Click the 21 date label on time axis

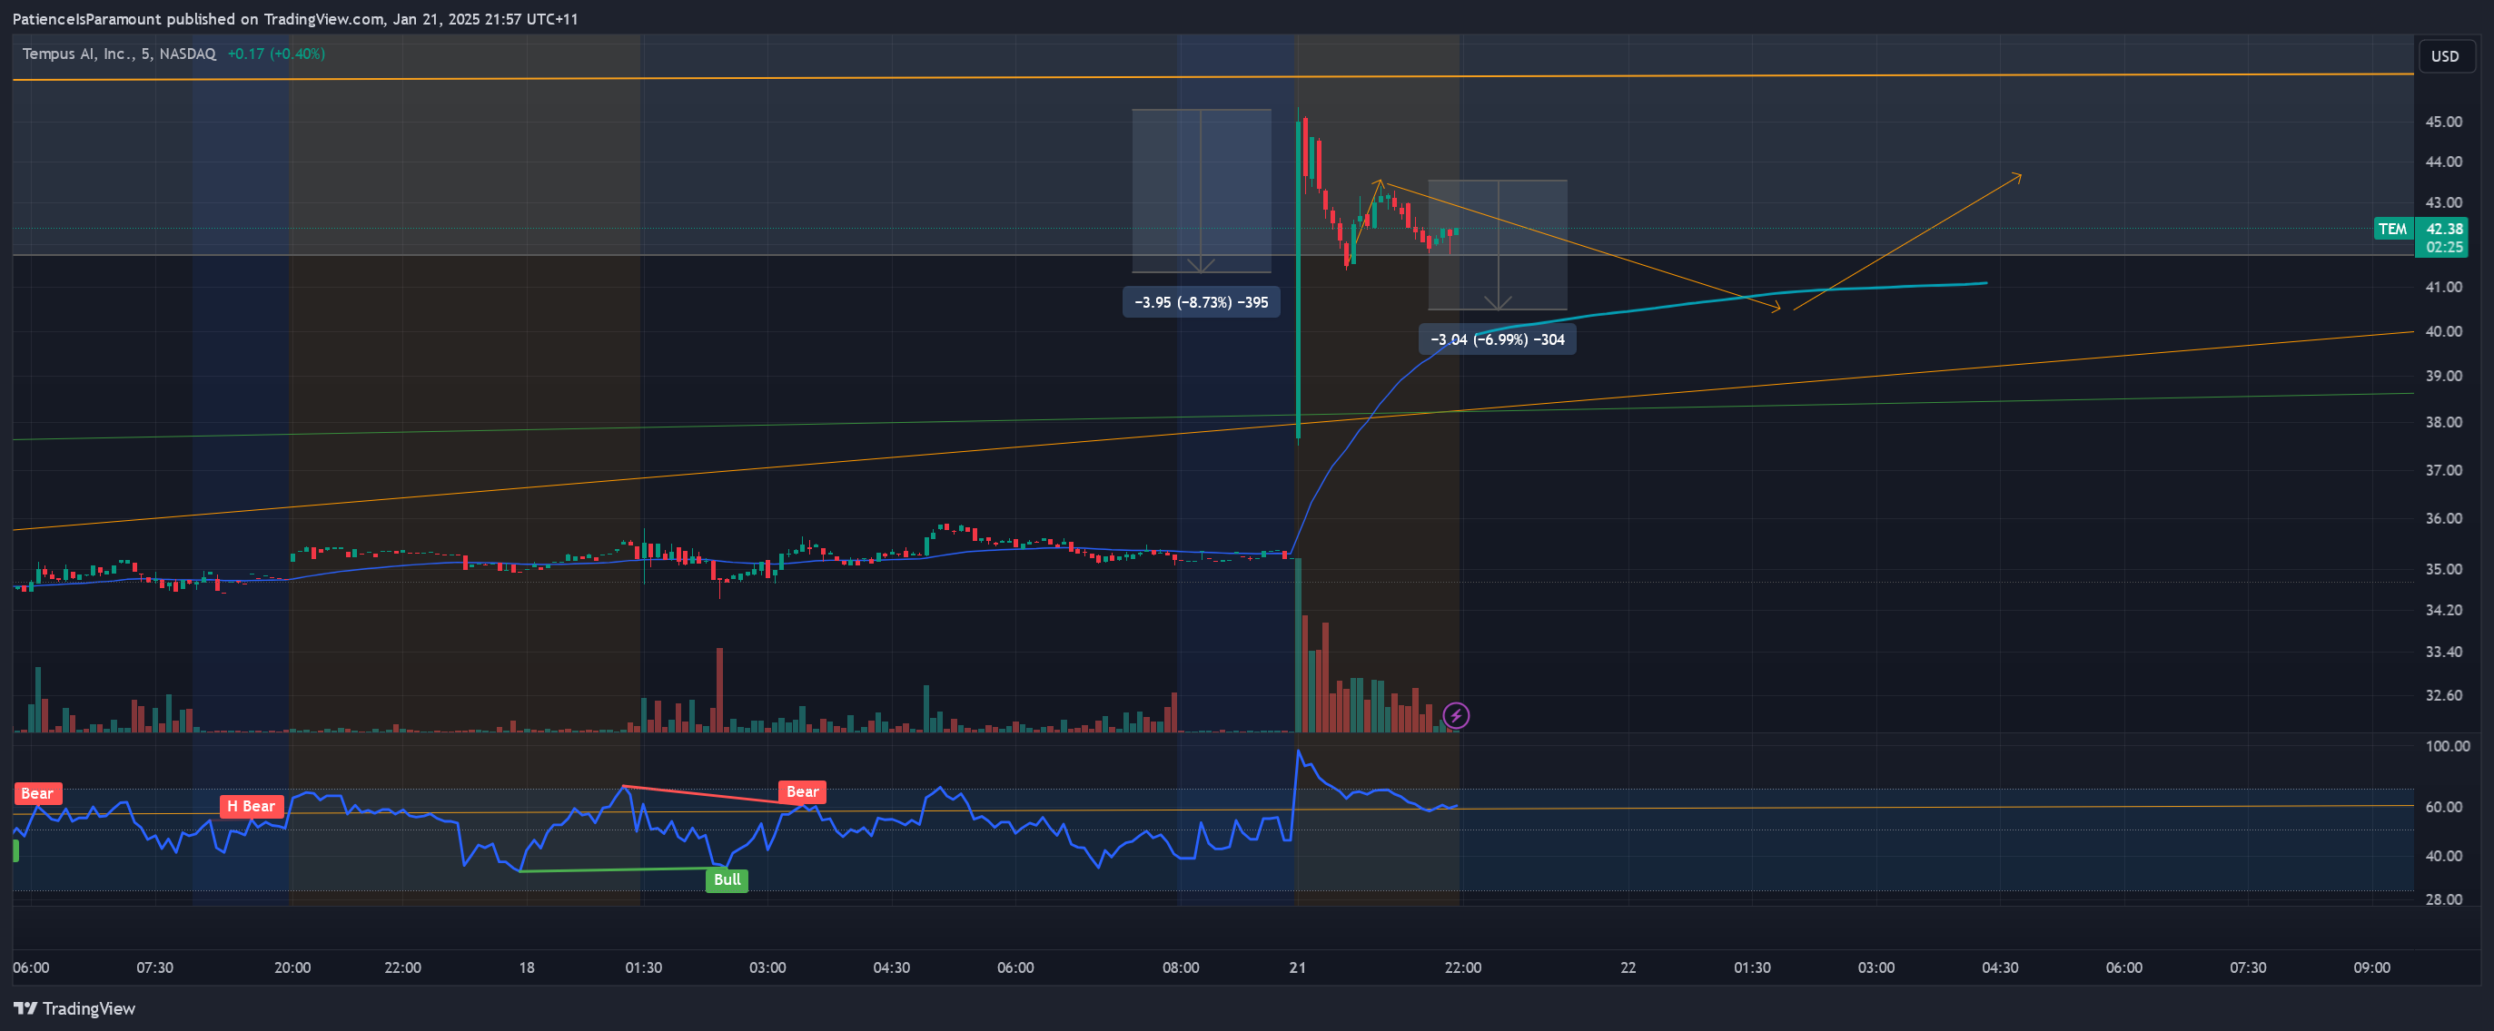coord(1296,968)
